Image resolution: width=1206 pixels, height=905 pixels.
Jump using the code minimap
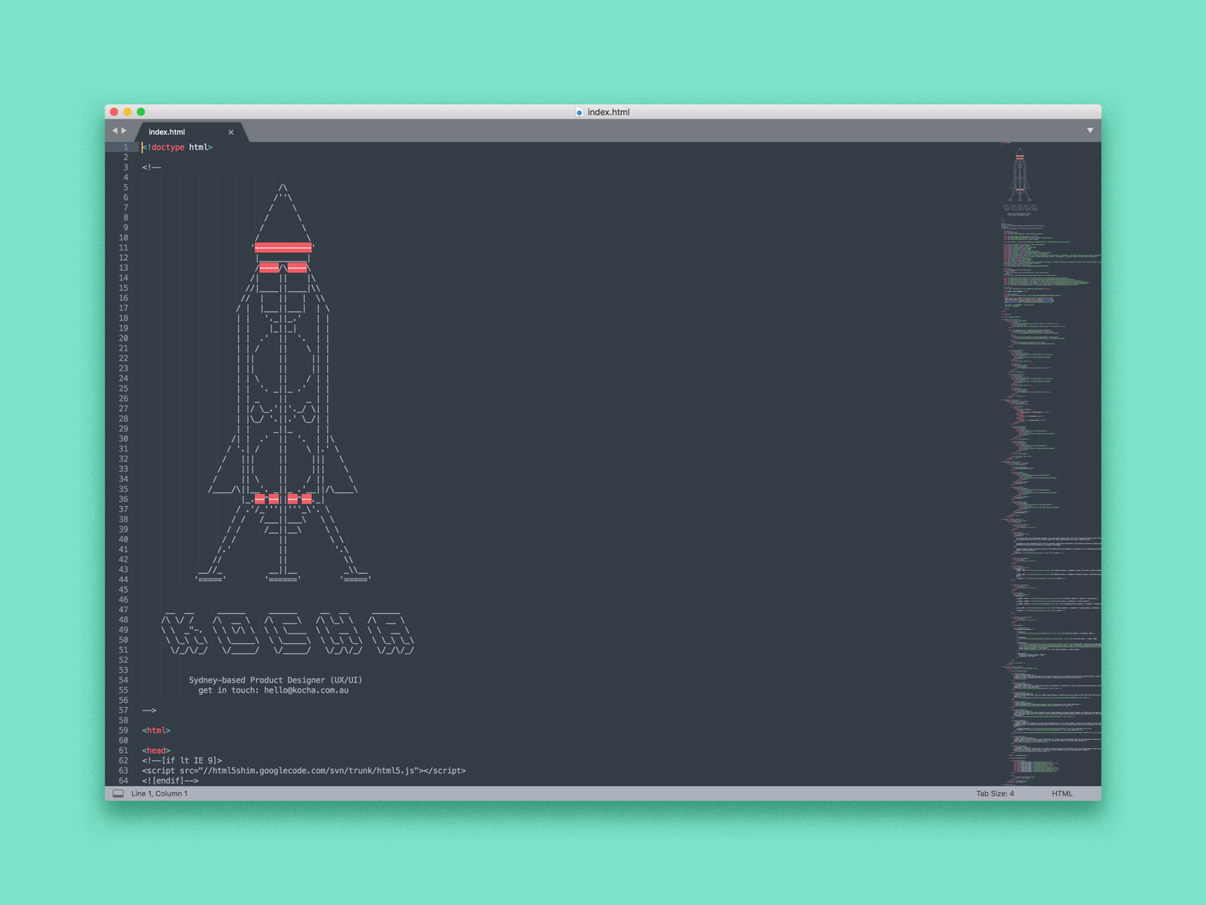click(x=1050, y=464)
